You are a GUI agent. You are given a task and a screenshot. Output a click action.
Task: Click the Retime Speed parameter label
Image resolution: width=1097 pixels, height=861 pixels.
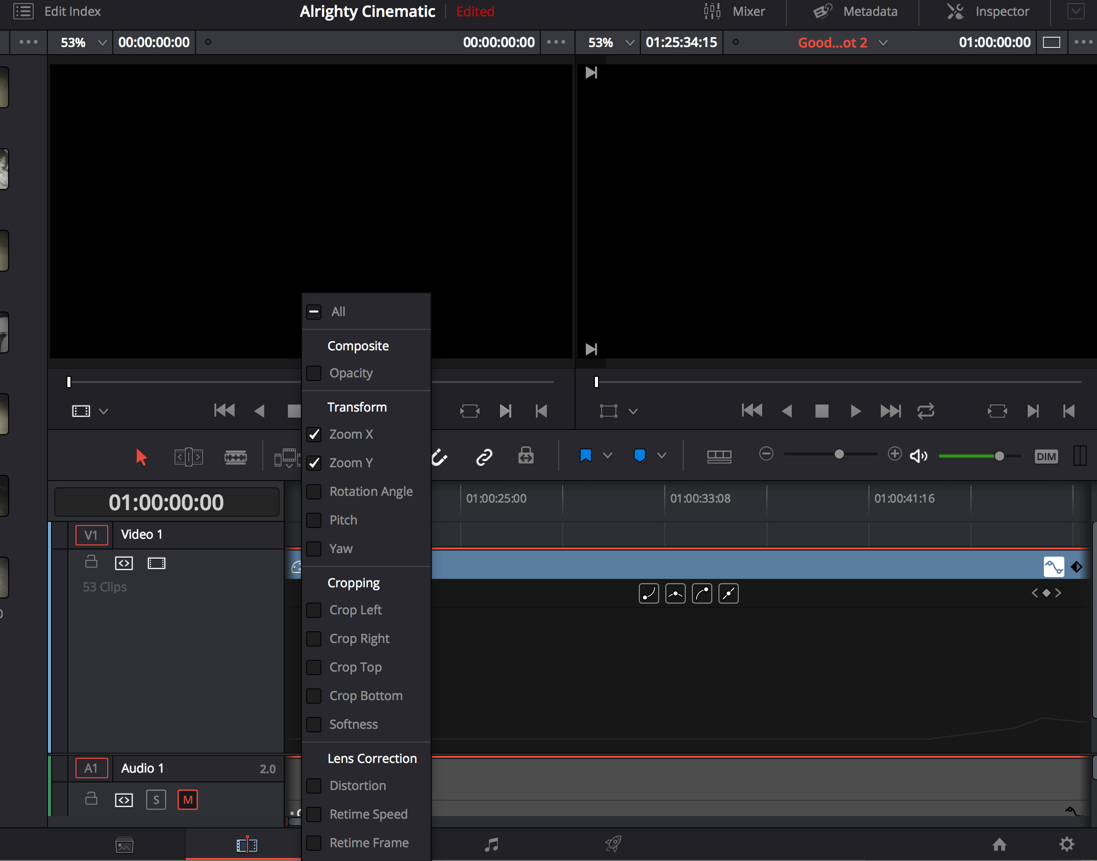coord(369,814)
